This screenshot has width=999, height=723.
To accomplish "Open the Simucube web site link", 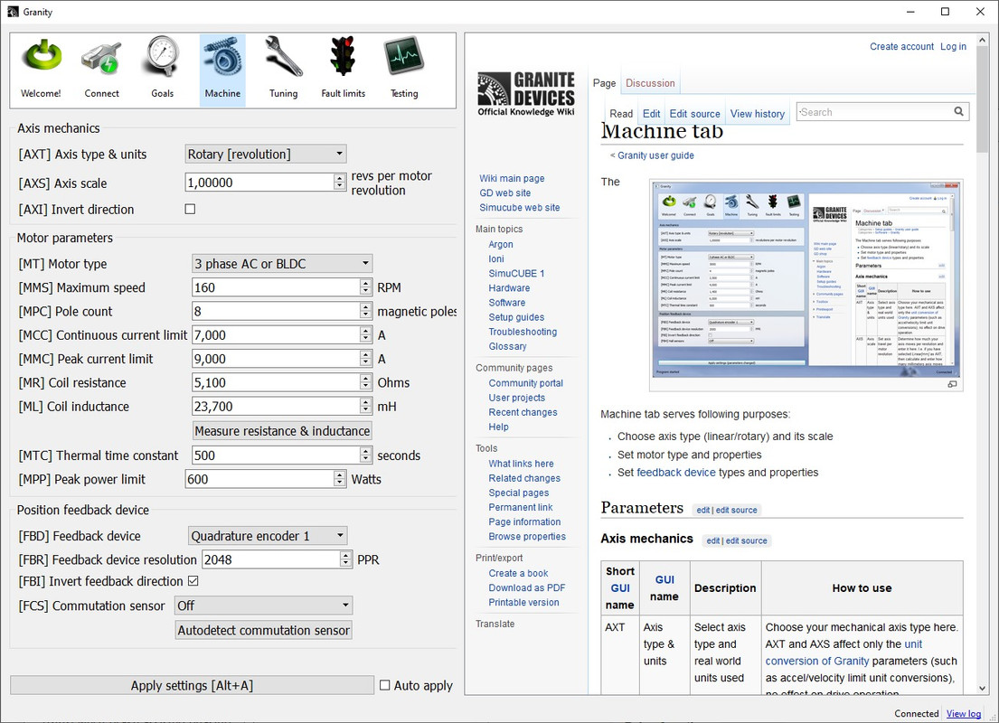I will pyautogui.click(x=519, y=208).
